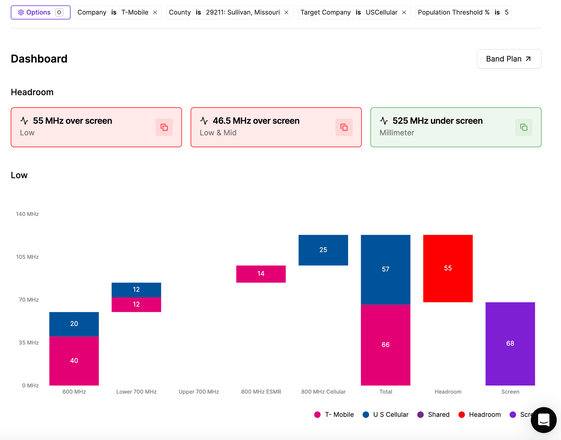
Task: Open the Band Plan link
Action: [x=509, y=59]
